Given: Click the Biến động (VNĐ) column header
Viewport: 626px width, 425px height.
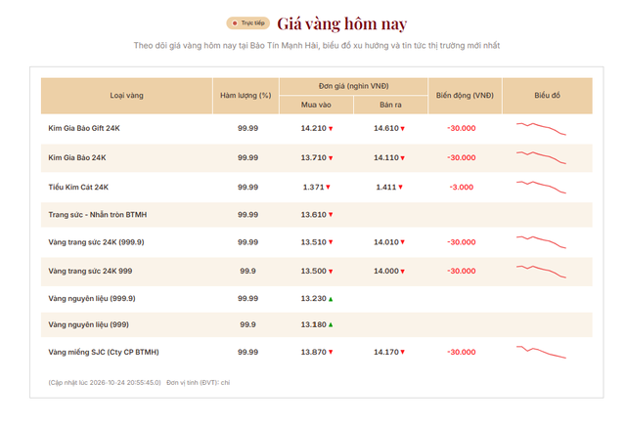Looking at the screenshot, I should tap(465, 96).
